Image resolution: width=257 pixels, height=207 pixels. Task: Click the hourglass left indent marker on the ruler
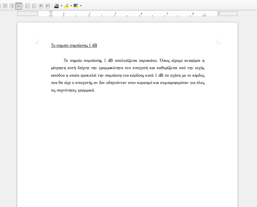click(x=51, y=13)
